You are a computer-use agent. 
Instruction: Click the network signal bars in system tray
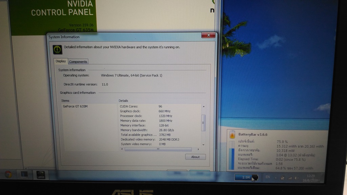tap(289, 177)
